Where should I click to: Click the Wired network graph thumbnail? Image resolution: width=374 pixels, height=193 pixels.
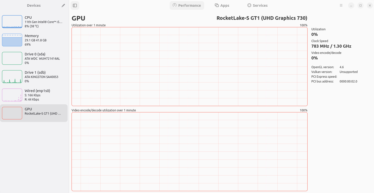coord(12,95)
